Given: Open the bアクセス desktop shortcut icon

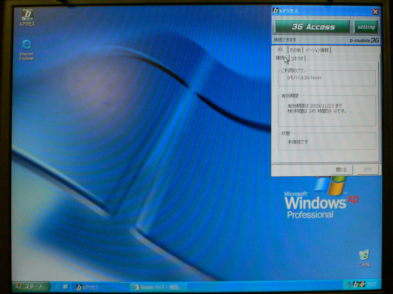Looking at the screenshot, I should [27, 18].
